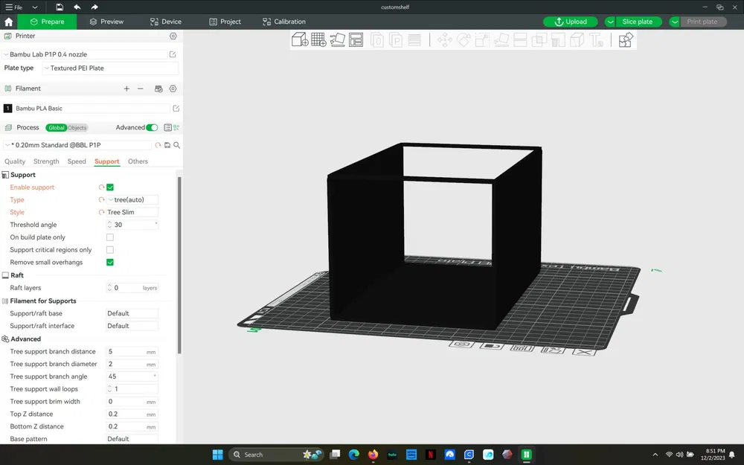Check the On build plate only box

click(x=110, y=237)
